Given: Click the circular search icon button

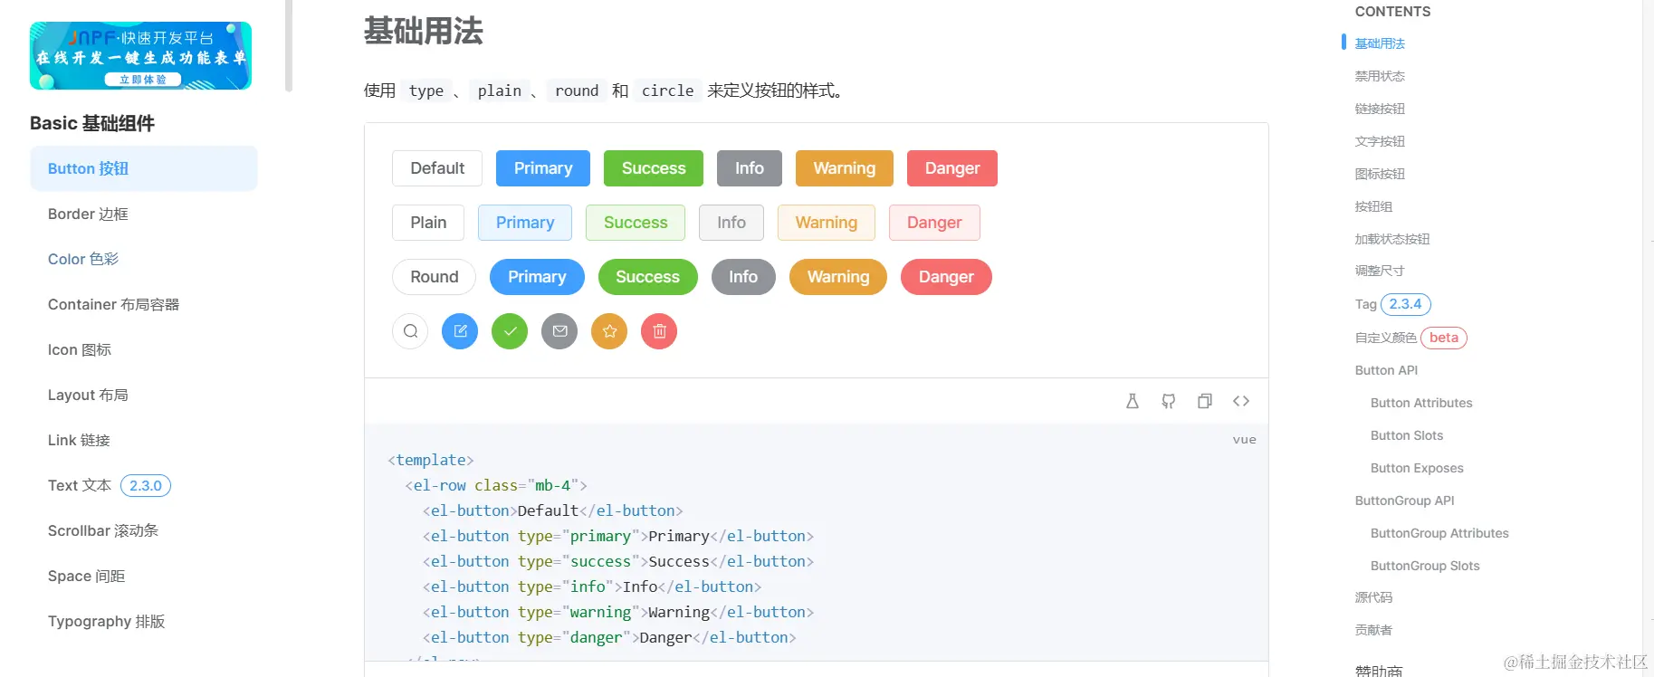Looking at the screenshot, I should tap(410, 331).
